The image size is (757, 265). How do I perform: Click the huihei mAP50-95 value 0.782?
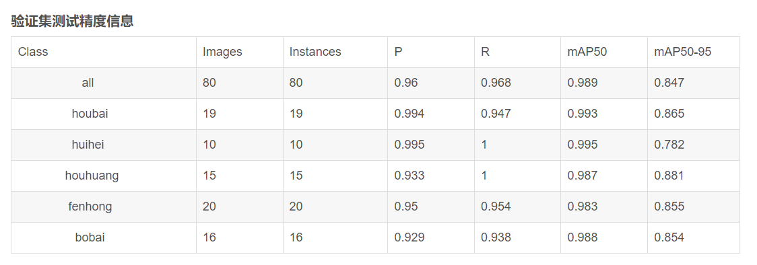click(669, 145)
